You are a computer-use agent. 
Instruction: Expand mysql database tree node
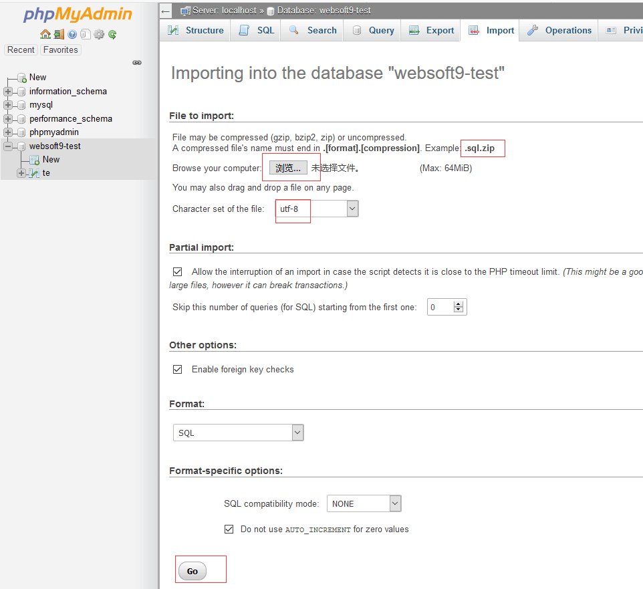(x=8, y=105)
